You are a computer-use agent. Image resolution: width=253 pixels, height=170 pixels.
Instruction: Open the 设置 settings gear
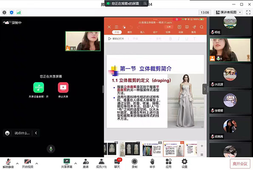point(184,161)
